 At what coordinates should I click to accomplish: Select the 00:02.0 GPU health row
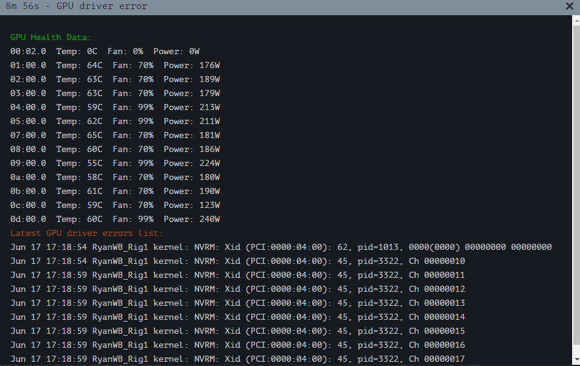(105, 52)
